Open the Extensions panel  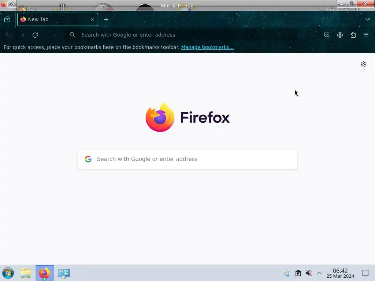tap(353, 35)
